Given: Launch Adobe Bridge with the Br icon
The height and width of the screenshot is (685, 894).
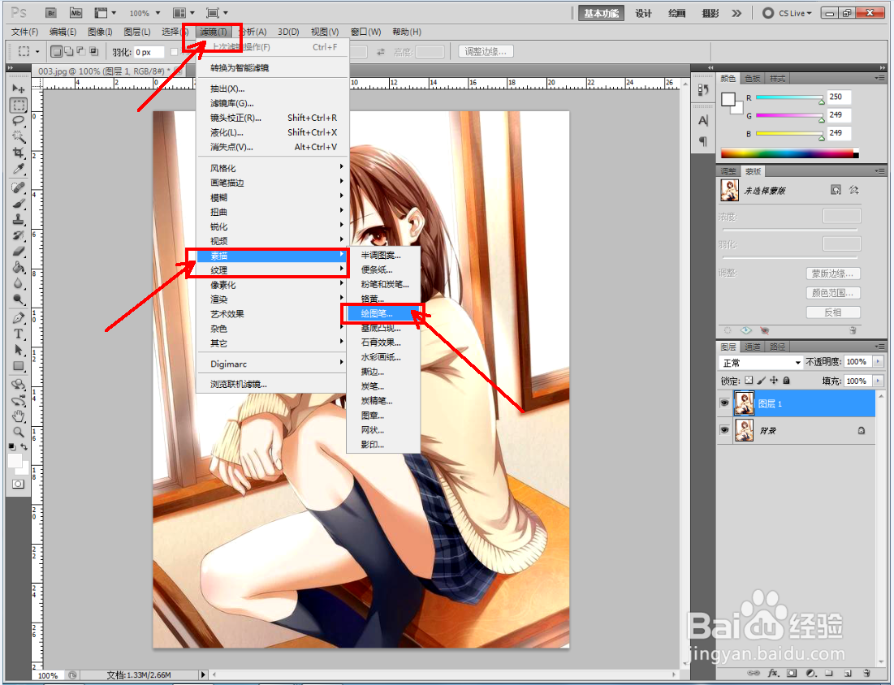Looking at the screenshot, I should click(x=50, y=12).
